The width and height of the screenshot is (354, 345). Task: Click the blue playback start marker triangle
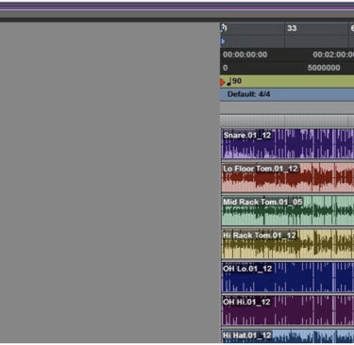[223, 41]
